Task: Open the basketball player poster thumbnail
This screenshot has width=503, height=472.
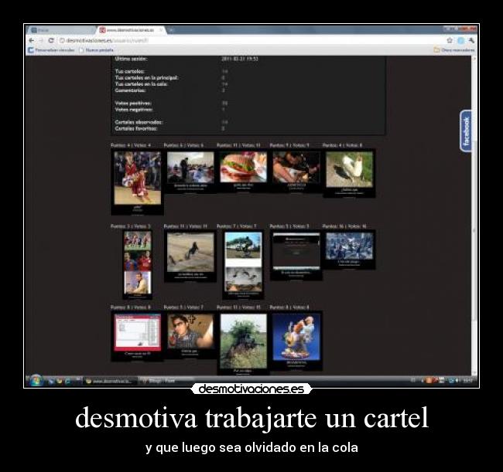Action: (137, 178)
